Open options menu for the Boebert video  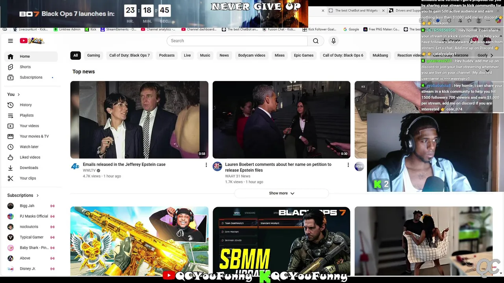pyautogui.click(x=348, y=165)
